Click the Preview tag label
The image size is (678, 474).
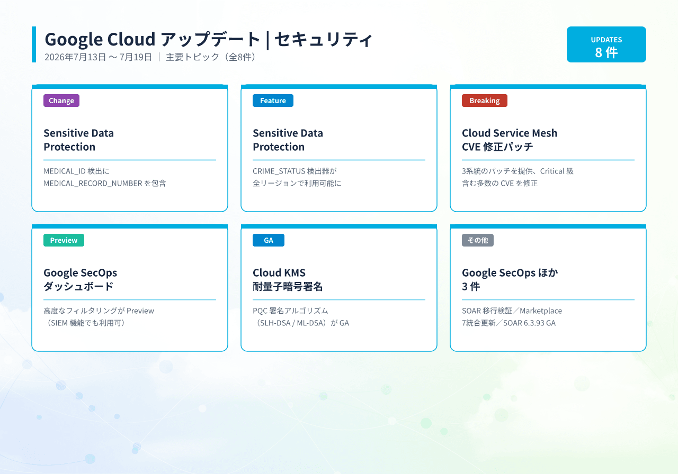[64, 240]
